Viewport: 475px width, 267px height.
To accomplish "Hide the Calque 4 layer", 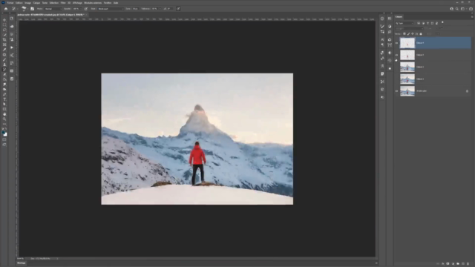I will 396,43.
